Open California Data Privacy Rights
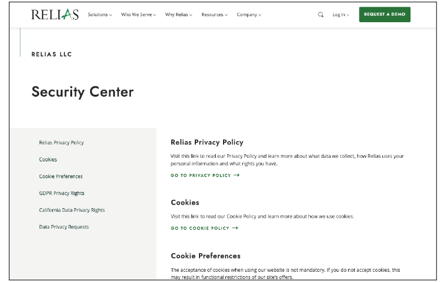The width and height of the screenshot is (446, 282). 72,210
